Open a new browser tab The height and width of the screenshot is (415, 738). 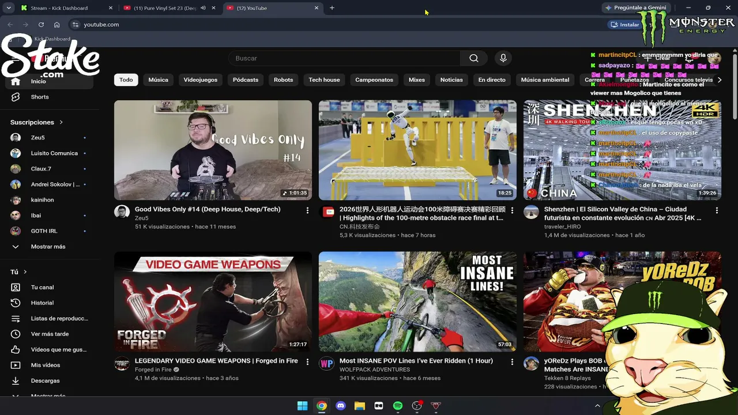[x=332, y=8]
